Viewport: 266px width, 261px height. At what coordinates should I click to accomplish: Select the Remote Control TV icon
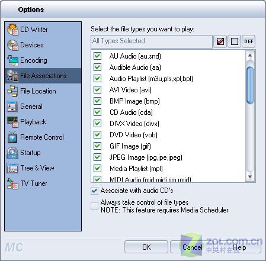pos(12,137)
